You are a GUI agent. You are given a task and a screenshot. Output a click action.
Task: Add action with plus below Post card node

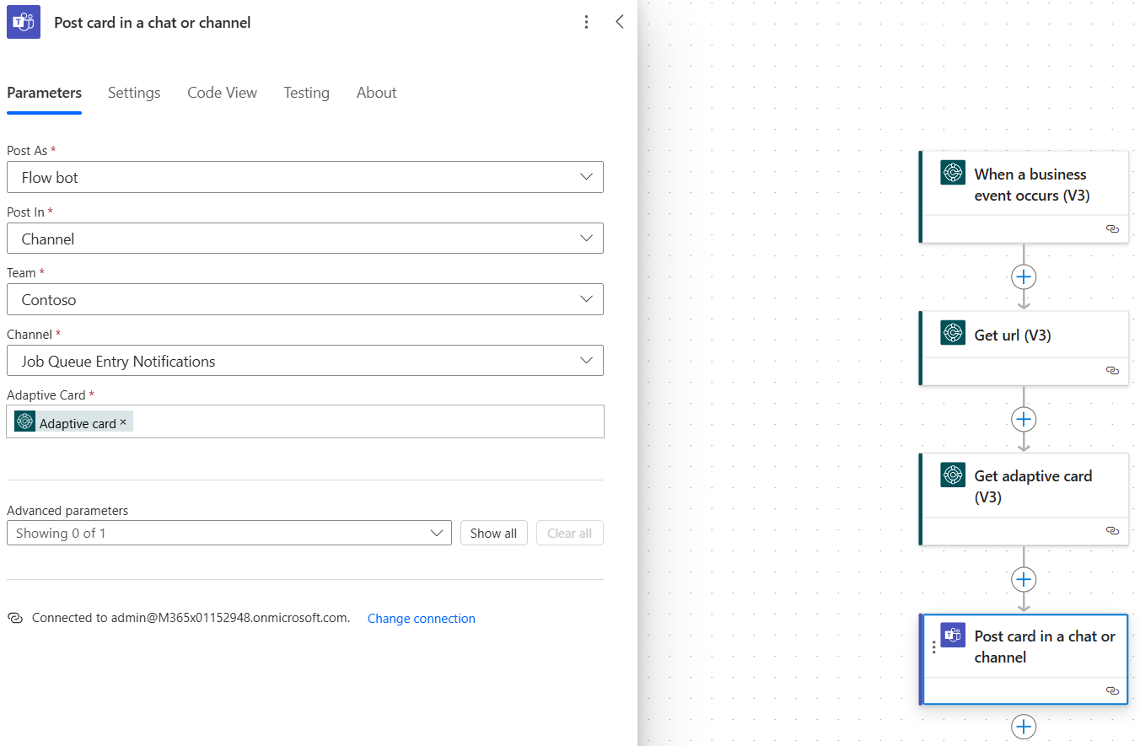[1024, 727]
